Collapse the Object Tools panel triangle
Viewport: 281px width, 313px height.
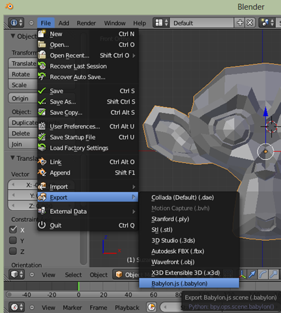click(13, 36)
